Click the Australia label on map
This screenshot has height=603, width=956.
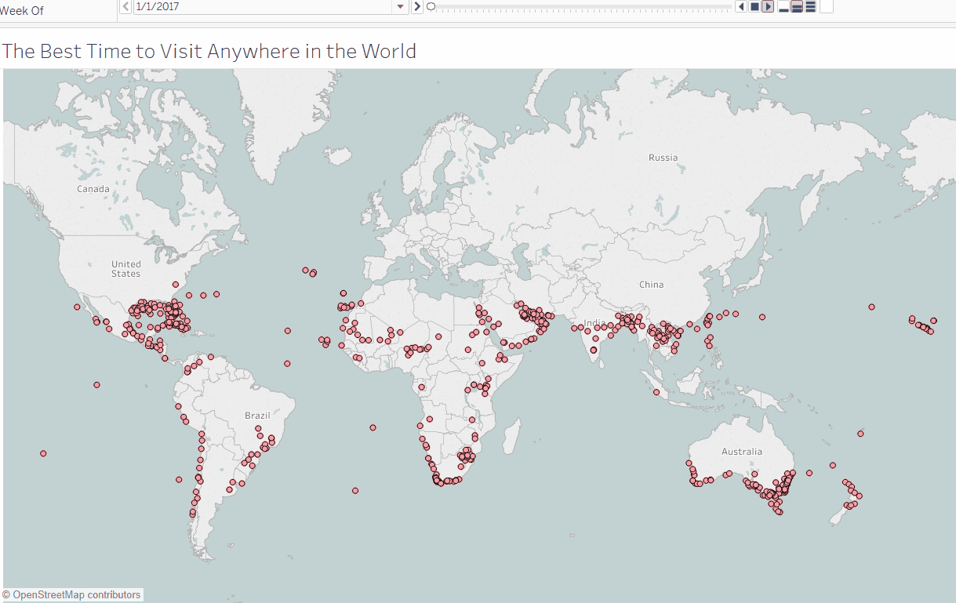point(741,452)
